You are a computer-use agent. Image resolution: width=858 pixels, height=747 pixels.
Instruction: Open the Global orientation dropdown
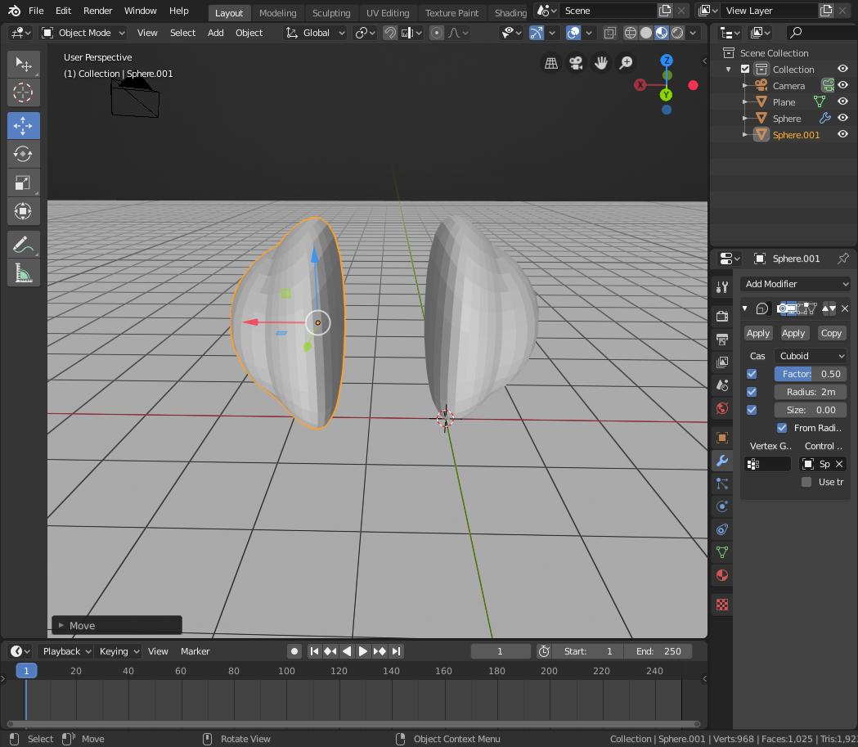(315, 33)
